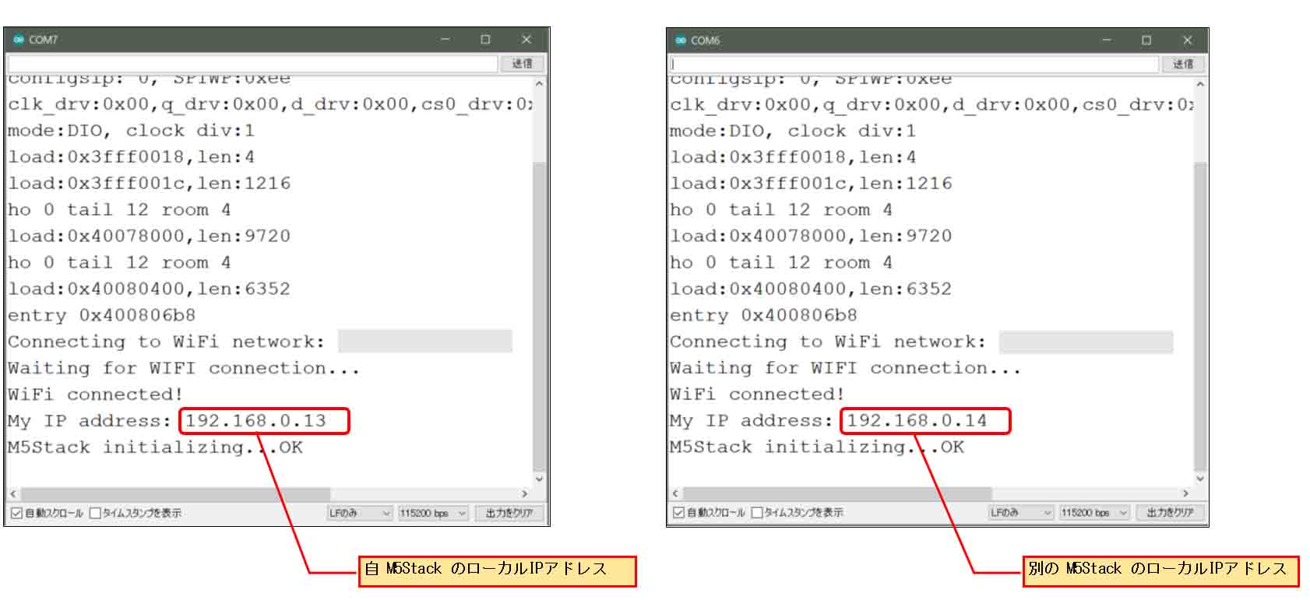Click IP text 192.168.0.14 in COM6
Viewport: 1310px width, 600px height.
pyautogui.click(x=917, y=421)
